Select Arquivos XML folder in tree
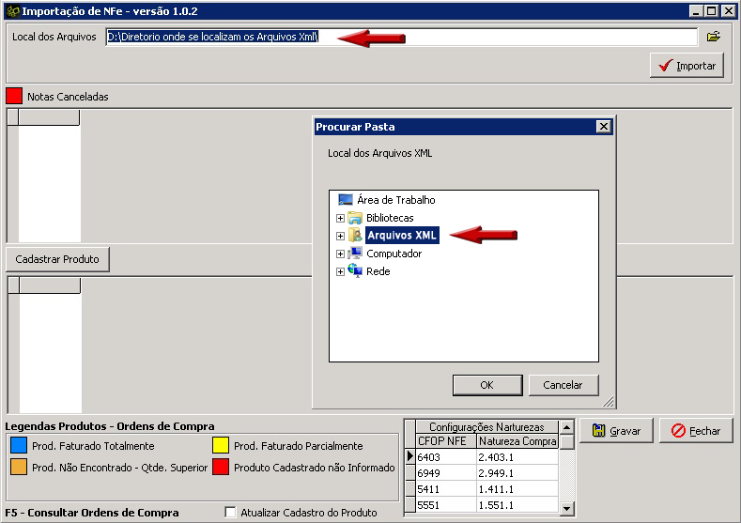741x523 pixels. tap(401, 236)
